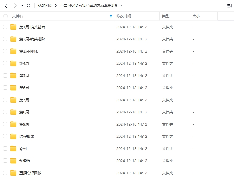The image size is (234, 181).
Task: Expand the chevron after 不二何C4D+AE产品动态表现第2期
Action: coord(121,5)
